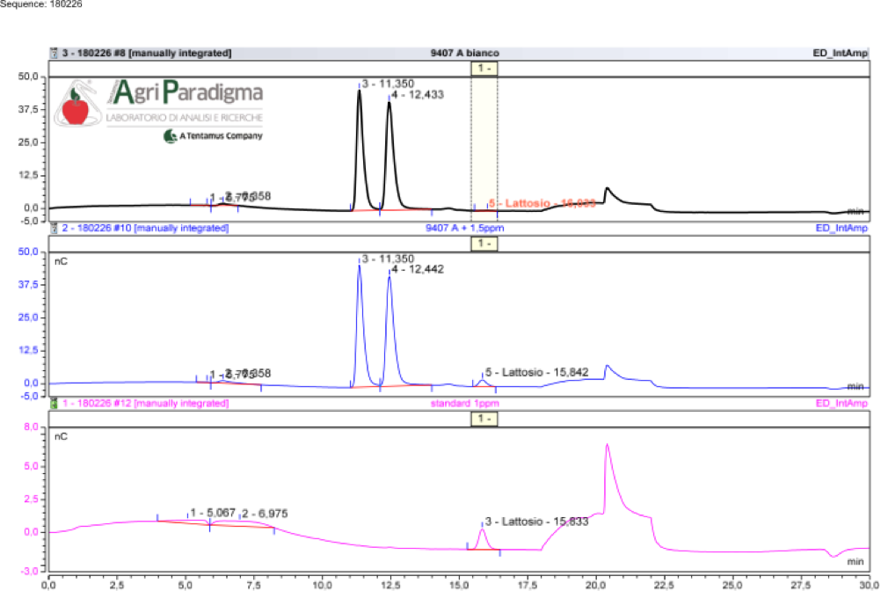Screen dimensions: 881x591
Task: Select the '3 - 180226 #8 [manually integrated]' header
Action: [x=147, y=54]
